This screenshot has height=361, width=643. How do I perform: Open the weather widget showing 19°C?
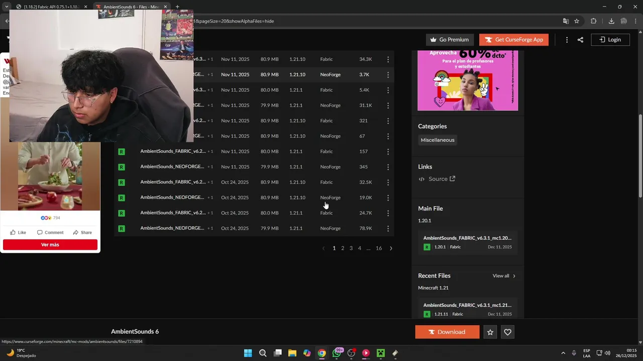pos(21,353)
